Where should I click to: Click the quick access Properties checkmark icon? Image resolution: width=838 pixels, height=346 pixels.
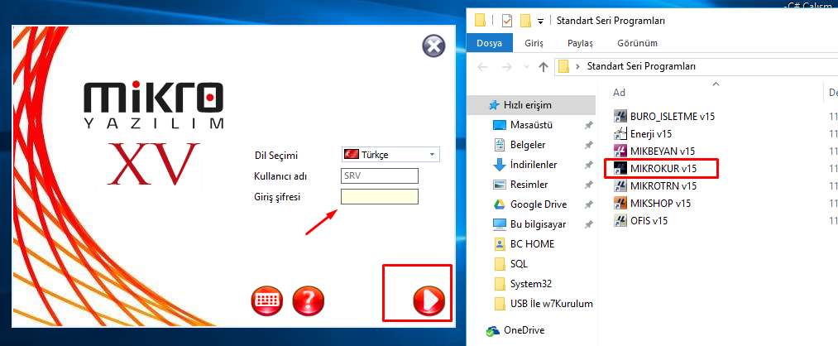coord(507,21)
